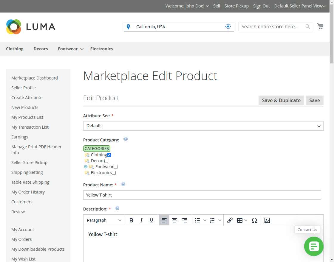Open the Attribute Set dropdown
334x262 pixels.
203,126
